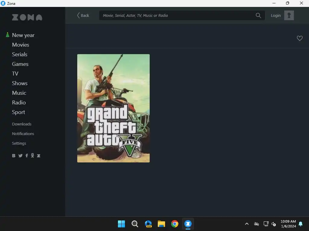Open the user avatar profile icon
309x231 pixels.
tap(289, 15)
